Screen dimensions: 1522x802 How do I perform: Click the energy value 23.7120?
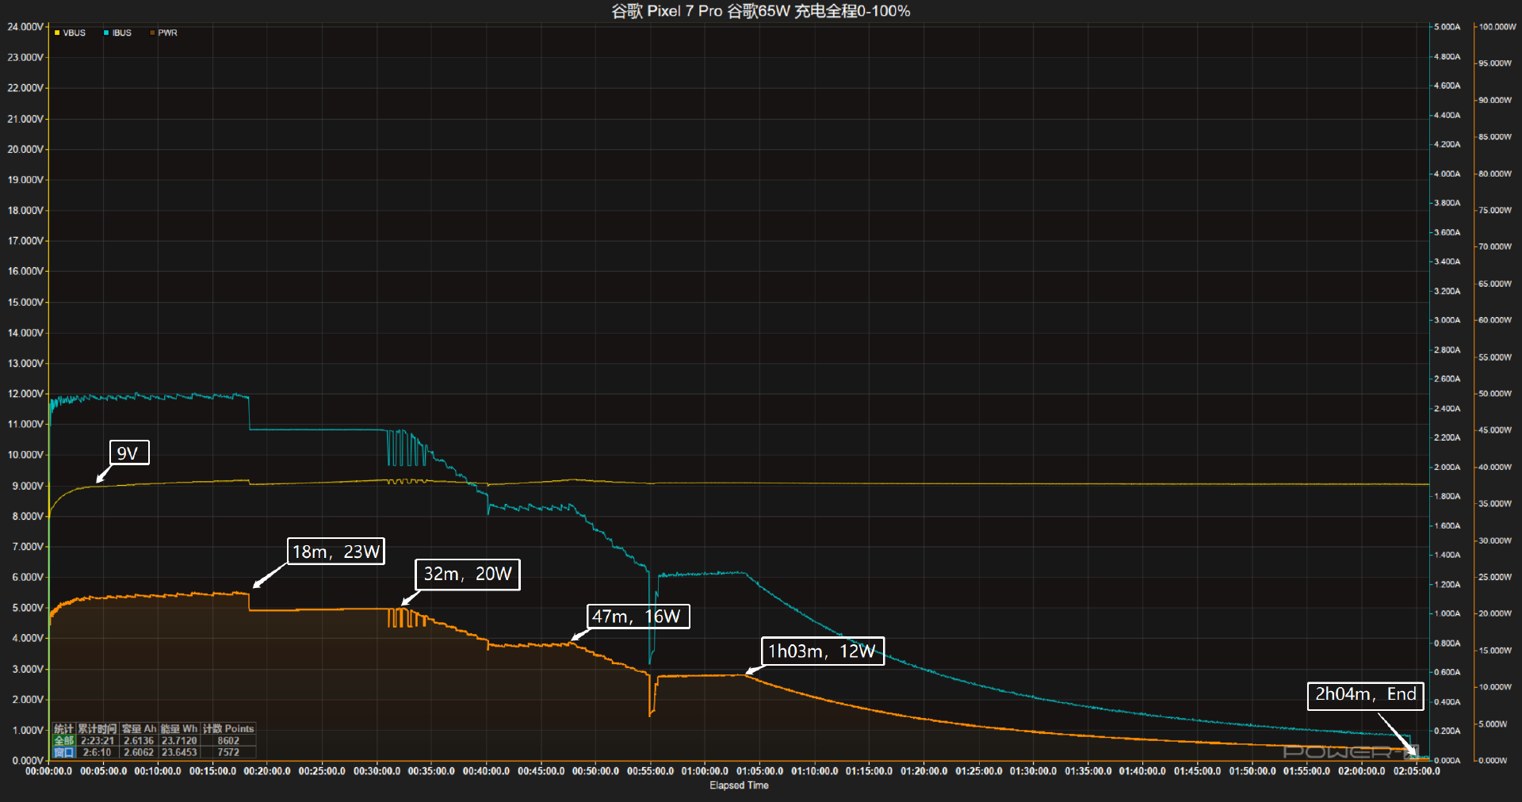point(179,740)
